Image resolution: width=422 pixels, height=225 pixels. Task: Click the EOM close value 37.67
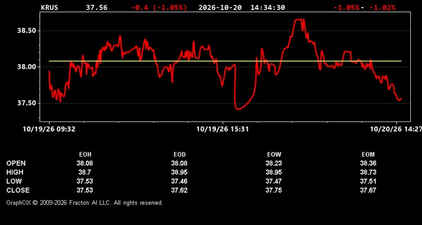click(x=368, y=190)
